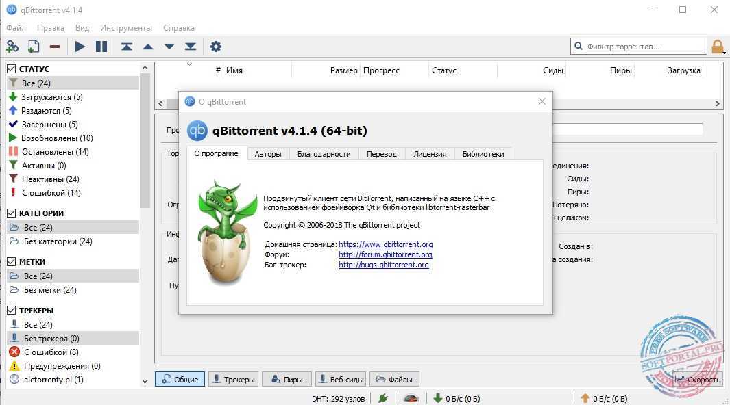Screen dimensions: 730x405
Task: Open the Инструменты menu
Action: [125, 28]
